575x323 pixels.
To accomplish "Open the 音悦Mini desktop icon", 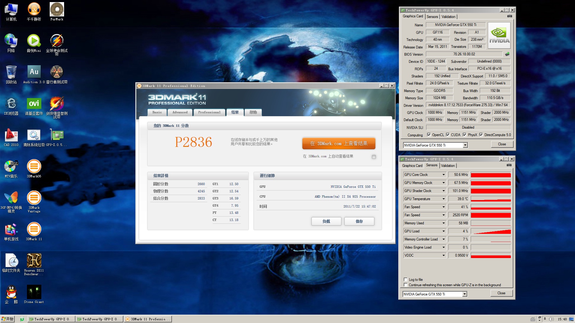I will click(x=34, y=43).
